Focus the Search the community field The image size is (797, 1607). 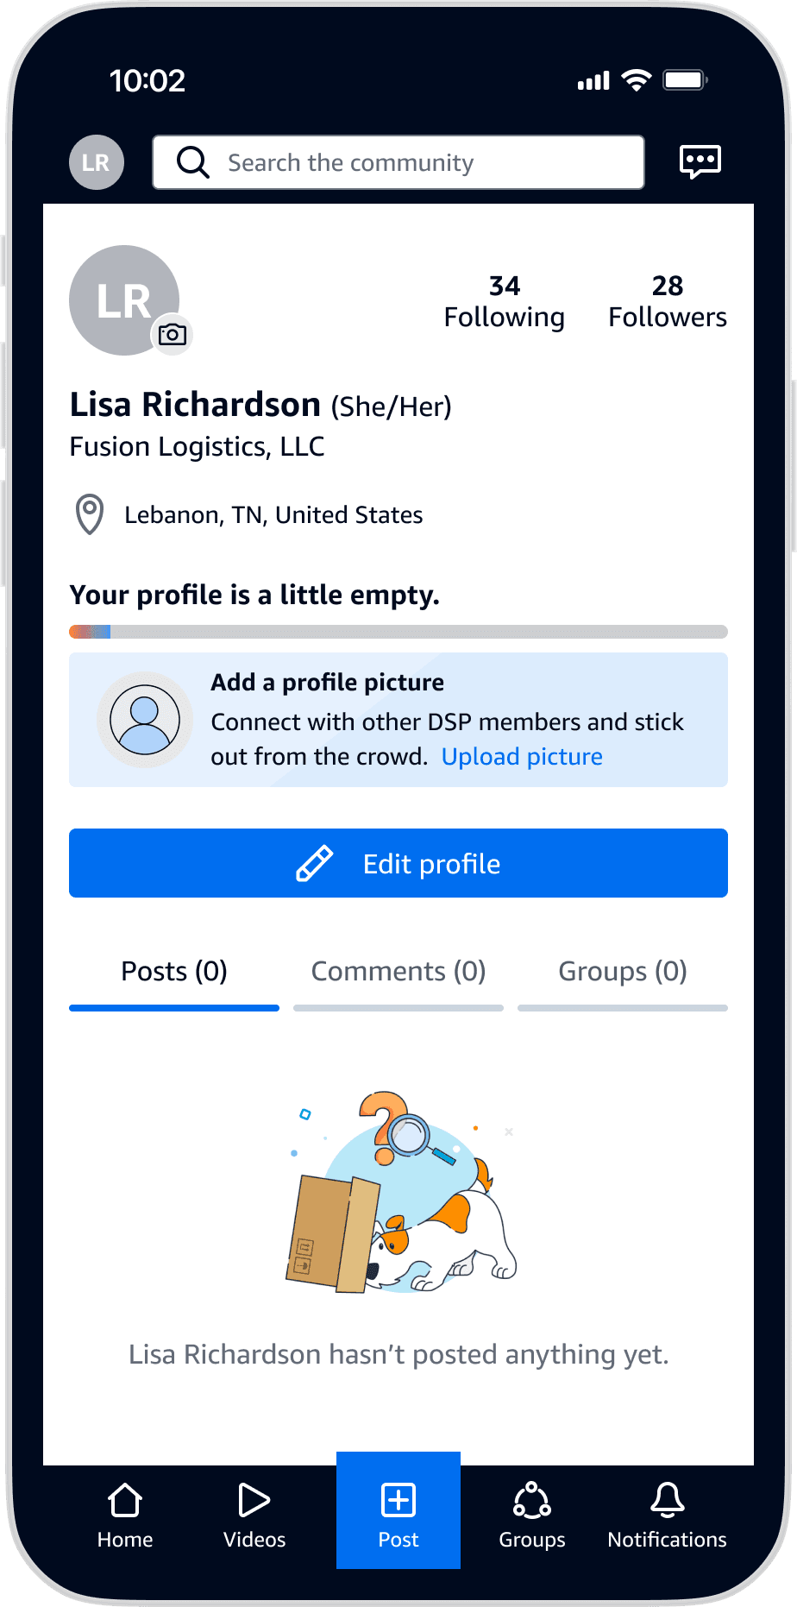tap(398, 162)
